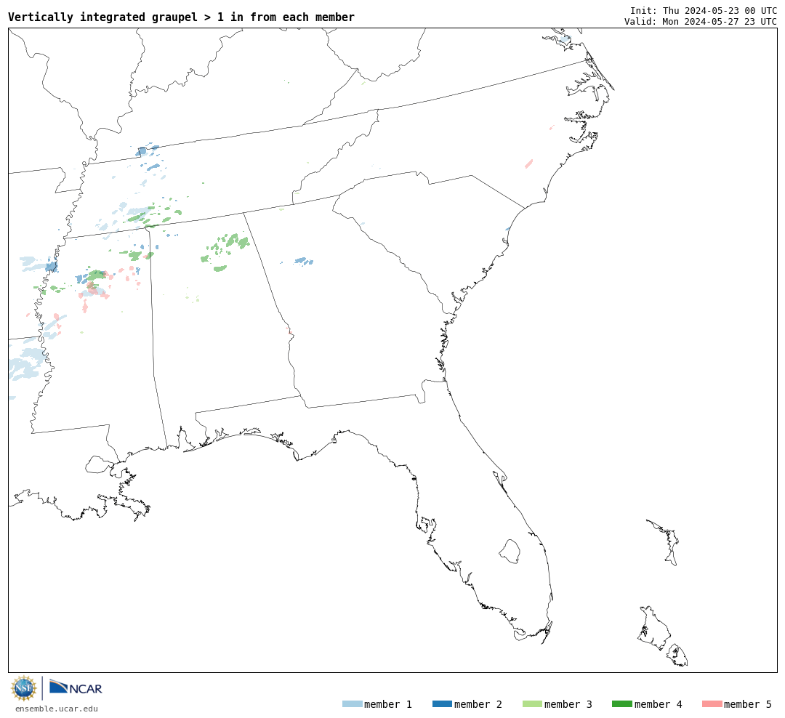Screen dimensions: 785x718
Task: Click the member 2 dark blue swatch
Action: point(442,704)
